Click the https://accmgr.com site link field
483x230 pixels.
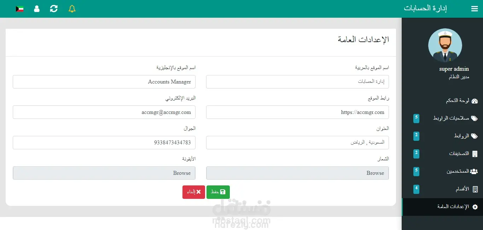point(297,112)
